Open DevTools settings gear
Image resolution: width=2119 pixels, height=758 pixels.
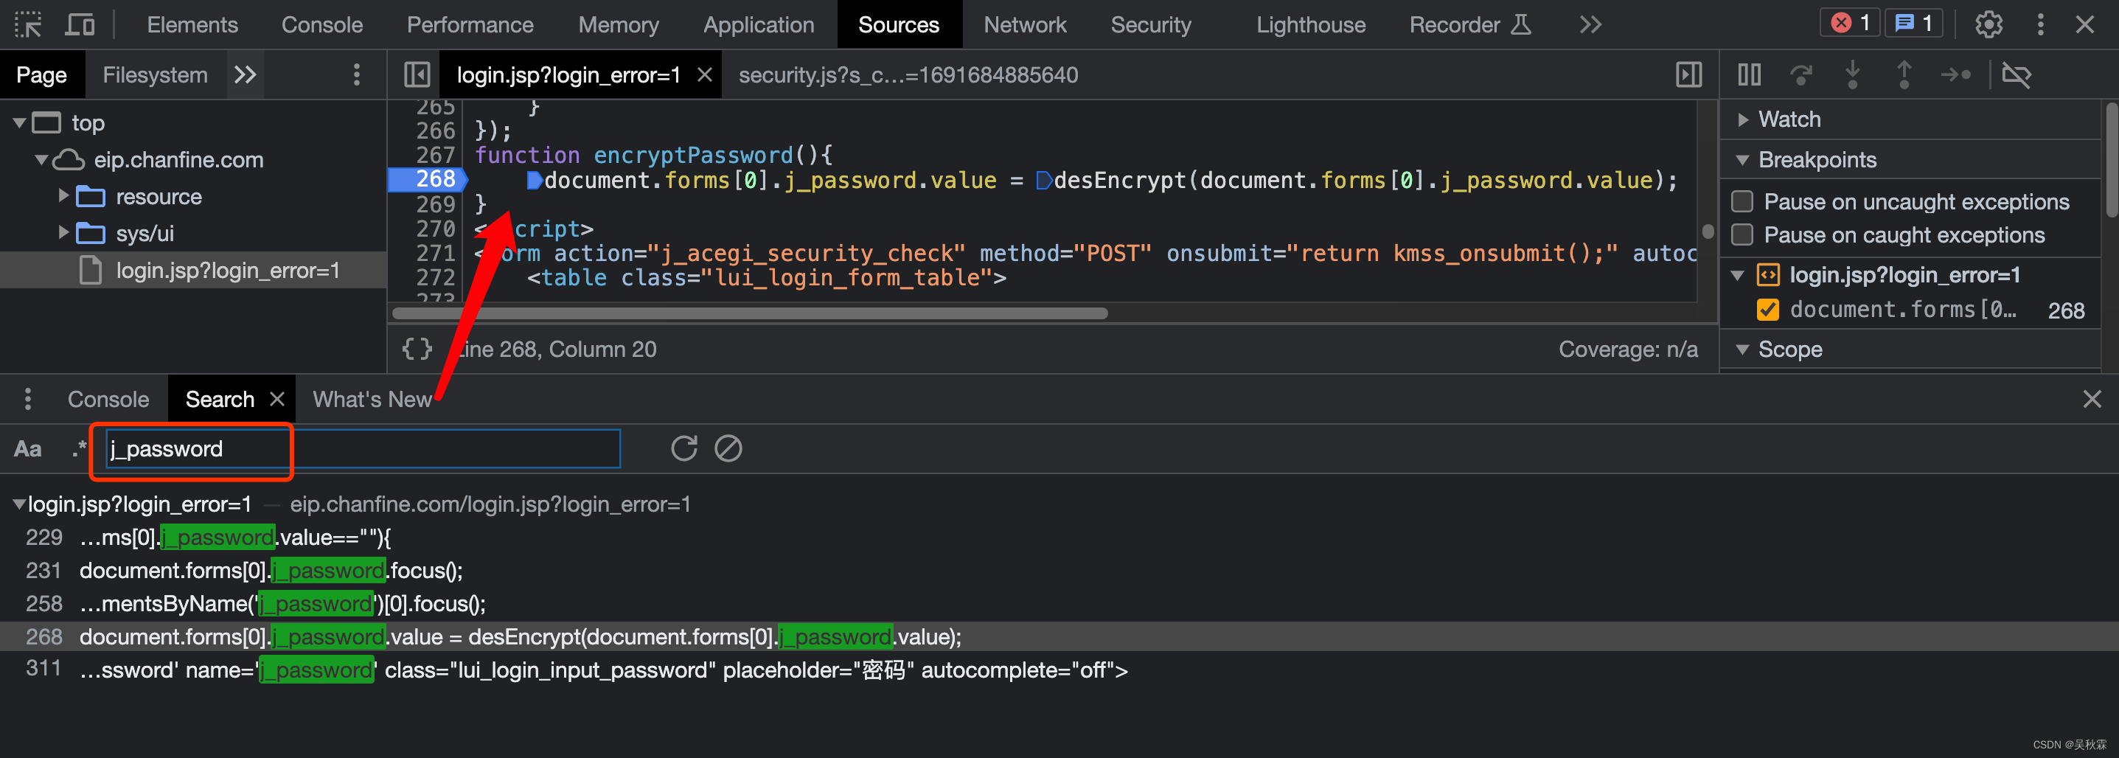(1988, 24)
